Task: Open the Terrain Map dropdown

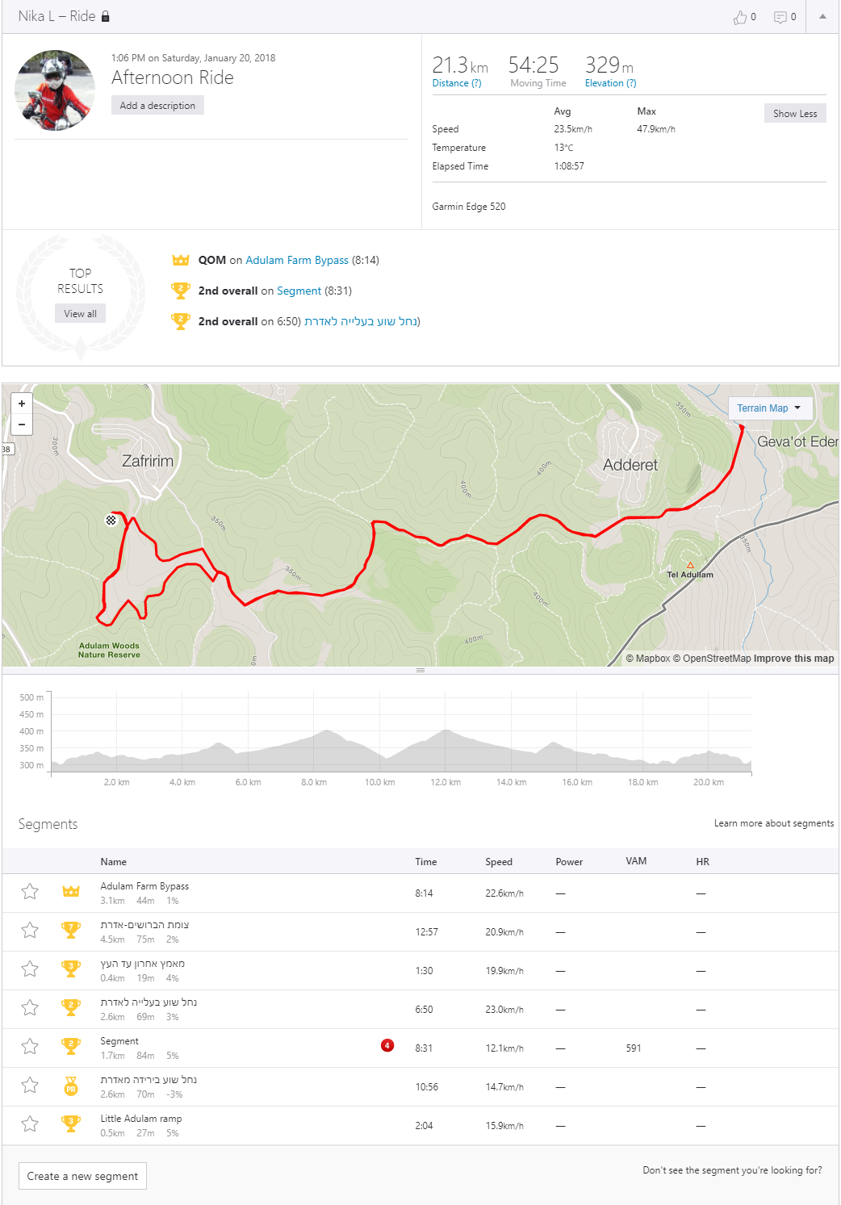Action: pyautogui.click(x=769, y=408)
